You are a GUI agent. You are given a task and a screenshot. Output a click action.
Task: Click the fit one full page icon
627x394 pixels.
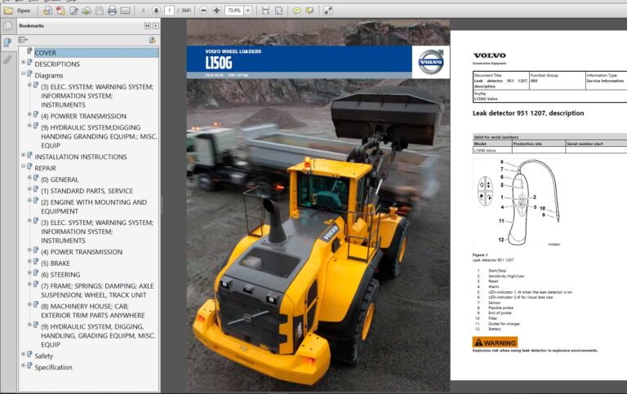278,11
